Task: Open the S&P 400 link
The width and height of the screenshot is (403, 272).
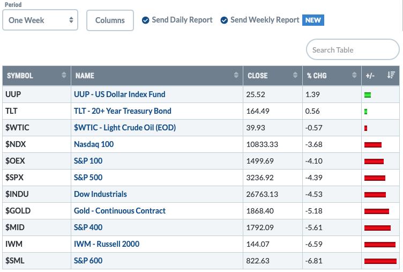Action: click(88, 227)
